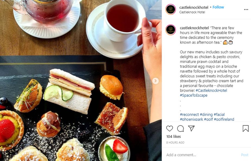Screen dimensions: 251x161
Task: Click the avatar beside the caption
Action: (171, 30)
